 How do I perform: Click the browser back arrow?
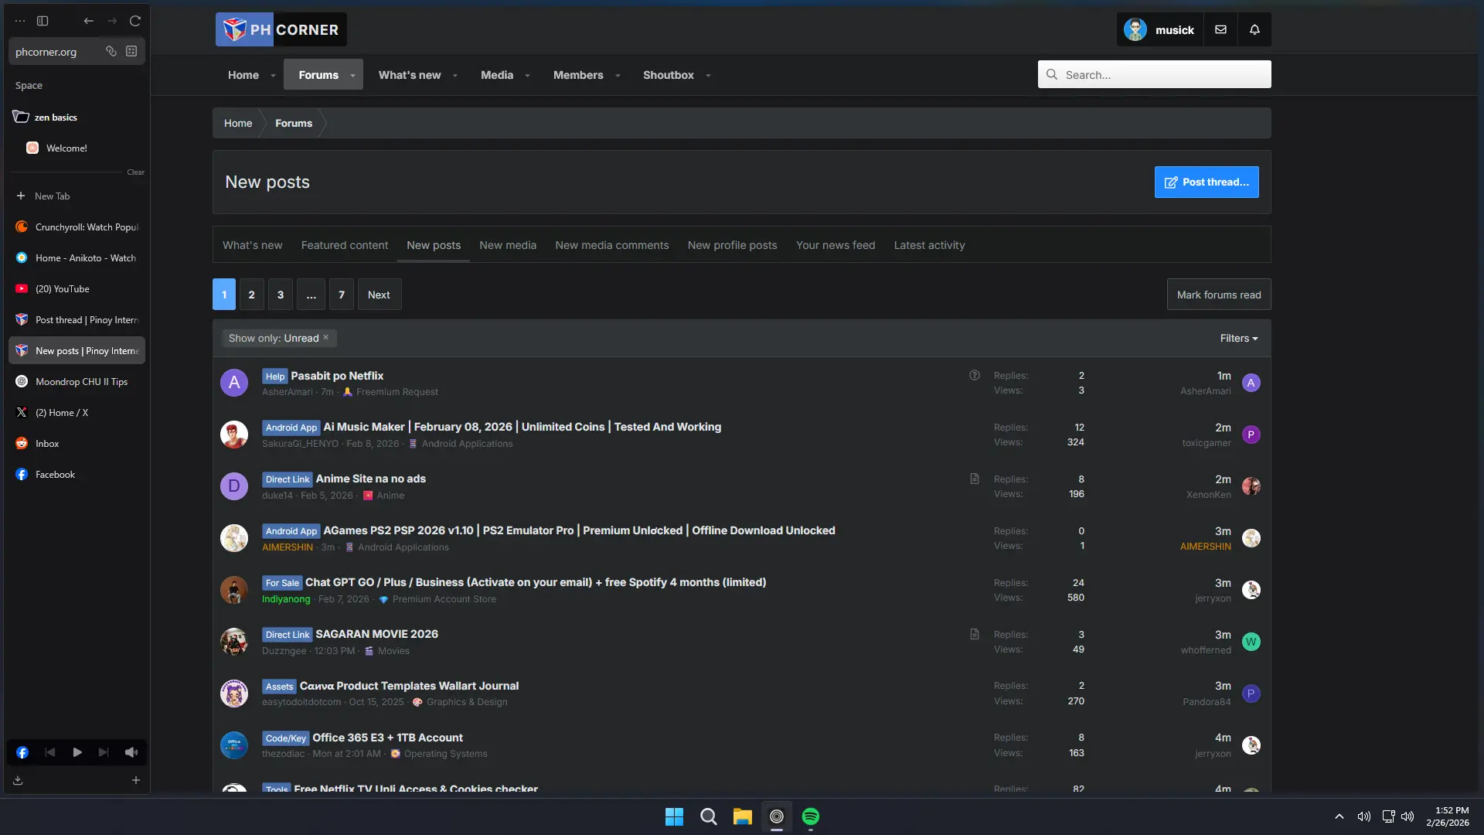(x=89, y=21)
